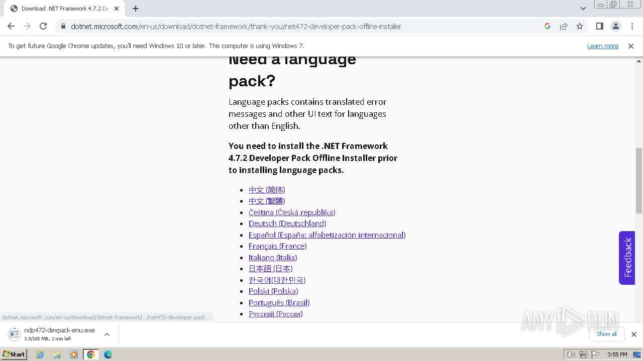
Task: Show all downloads
Action: click(x=606, y=334)
